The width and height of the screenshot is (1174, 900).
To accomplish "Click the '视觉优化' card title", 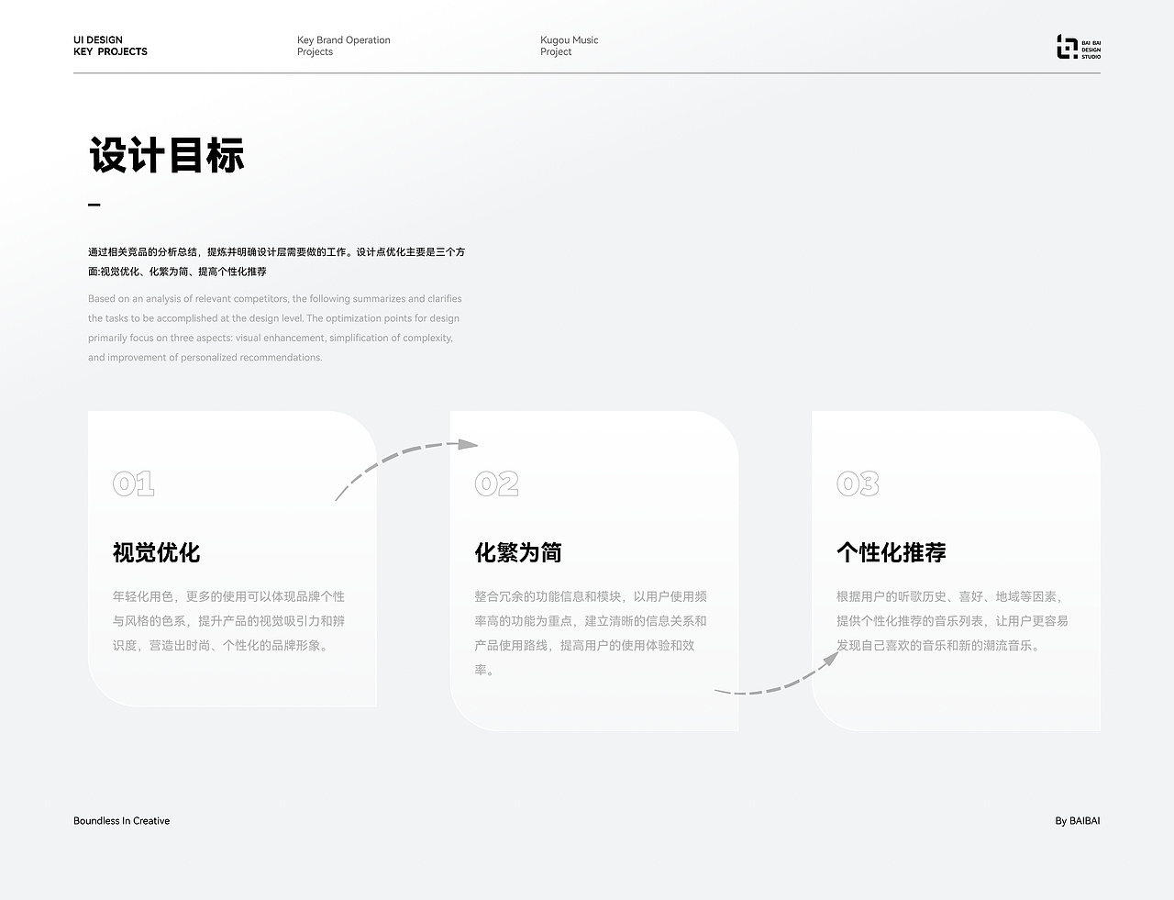I will (156, 552).
